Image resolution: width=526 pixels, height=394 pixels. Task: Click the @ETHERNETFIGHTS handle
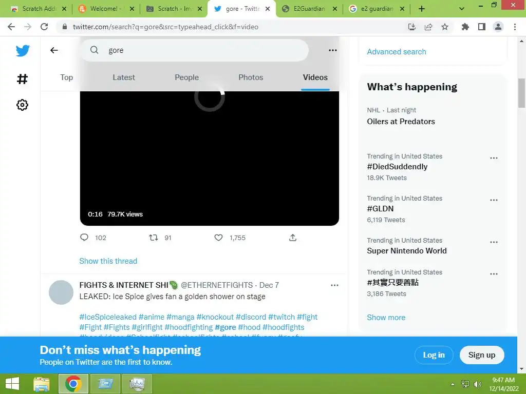tap(217, 285)
